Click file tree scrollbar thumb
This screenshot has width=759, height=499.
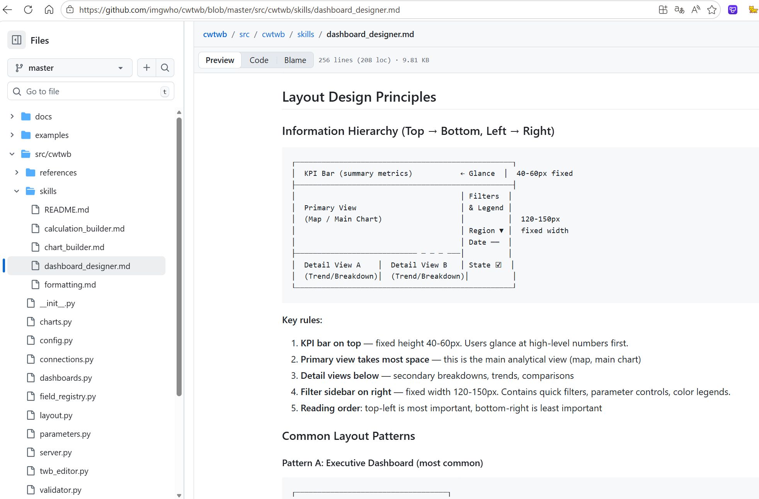coord(179,257)
